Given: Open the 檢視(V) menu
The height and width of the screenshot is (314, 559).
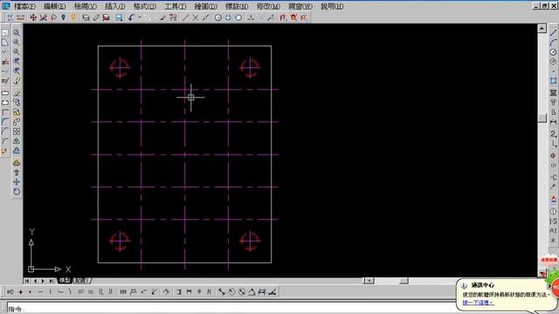Looking at the screenshot, I should coord(86,6).
